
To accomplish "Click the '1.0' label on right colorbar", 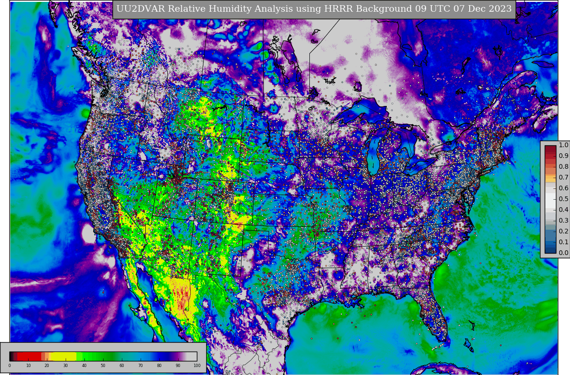I will pyautogui.click(x=563, y=145).
